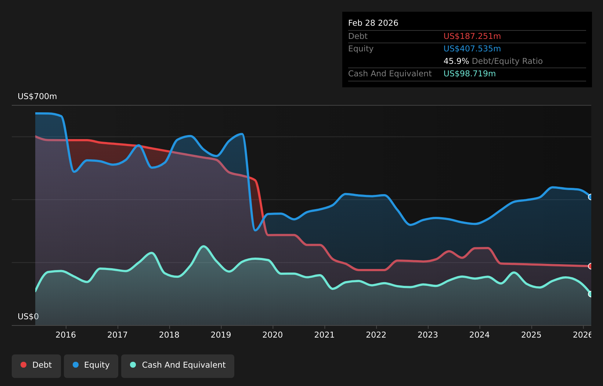Click the US$700m y-axis label

click(x=37, y=96)
